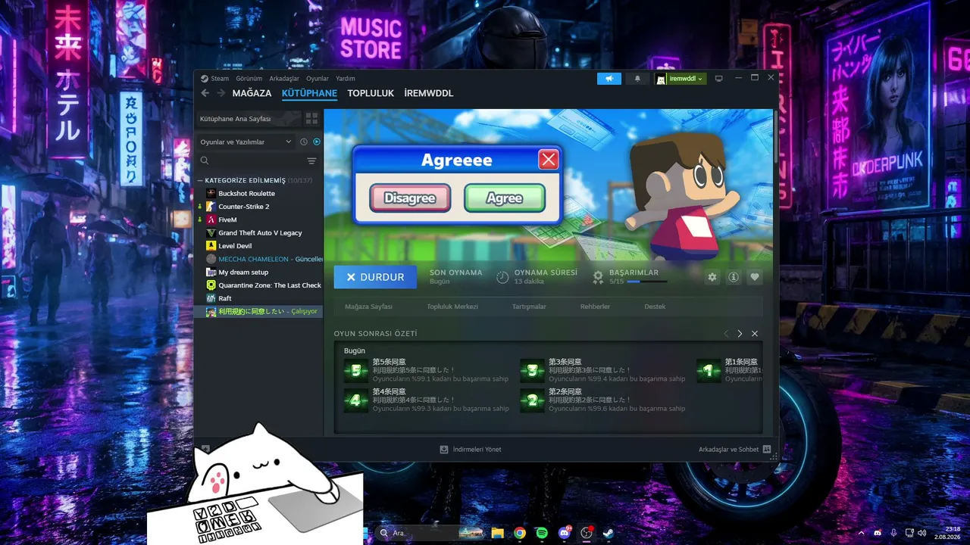970x545 pixels.
Task: Select Quarantine Zone: The Last Check
Action: pyautogui.click(x=258, y=285)
